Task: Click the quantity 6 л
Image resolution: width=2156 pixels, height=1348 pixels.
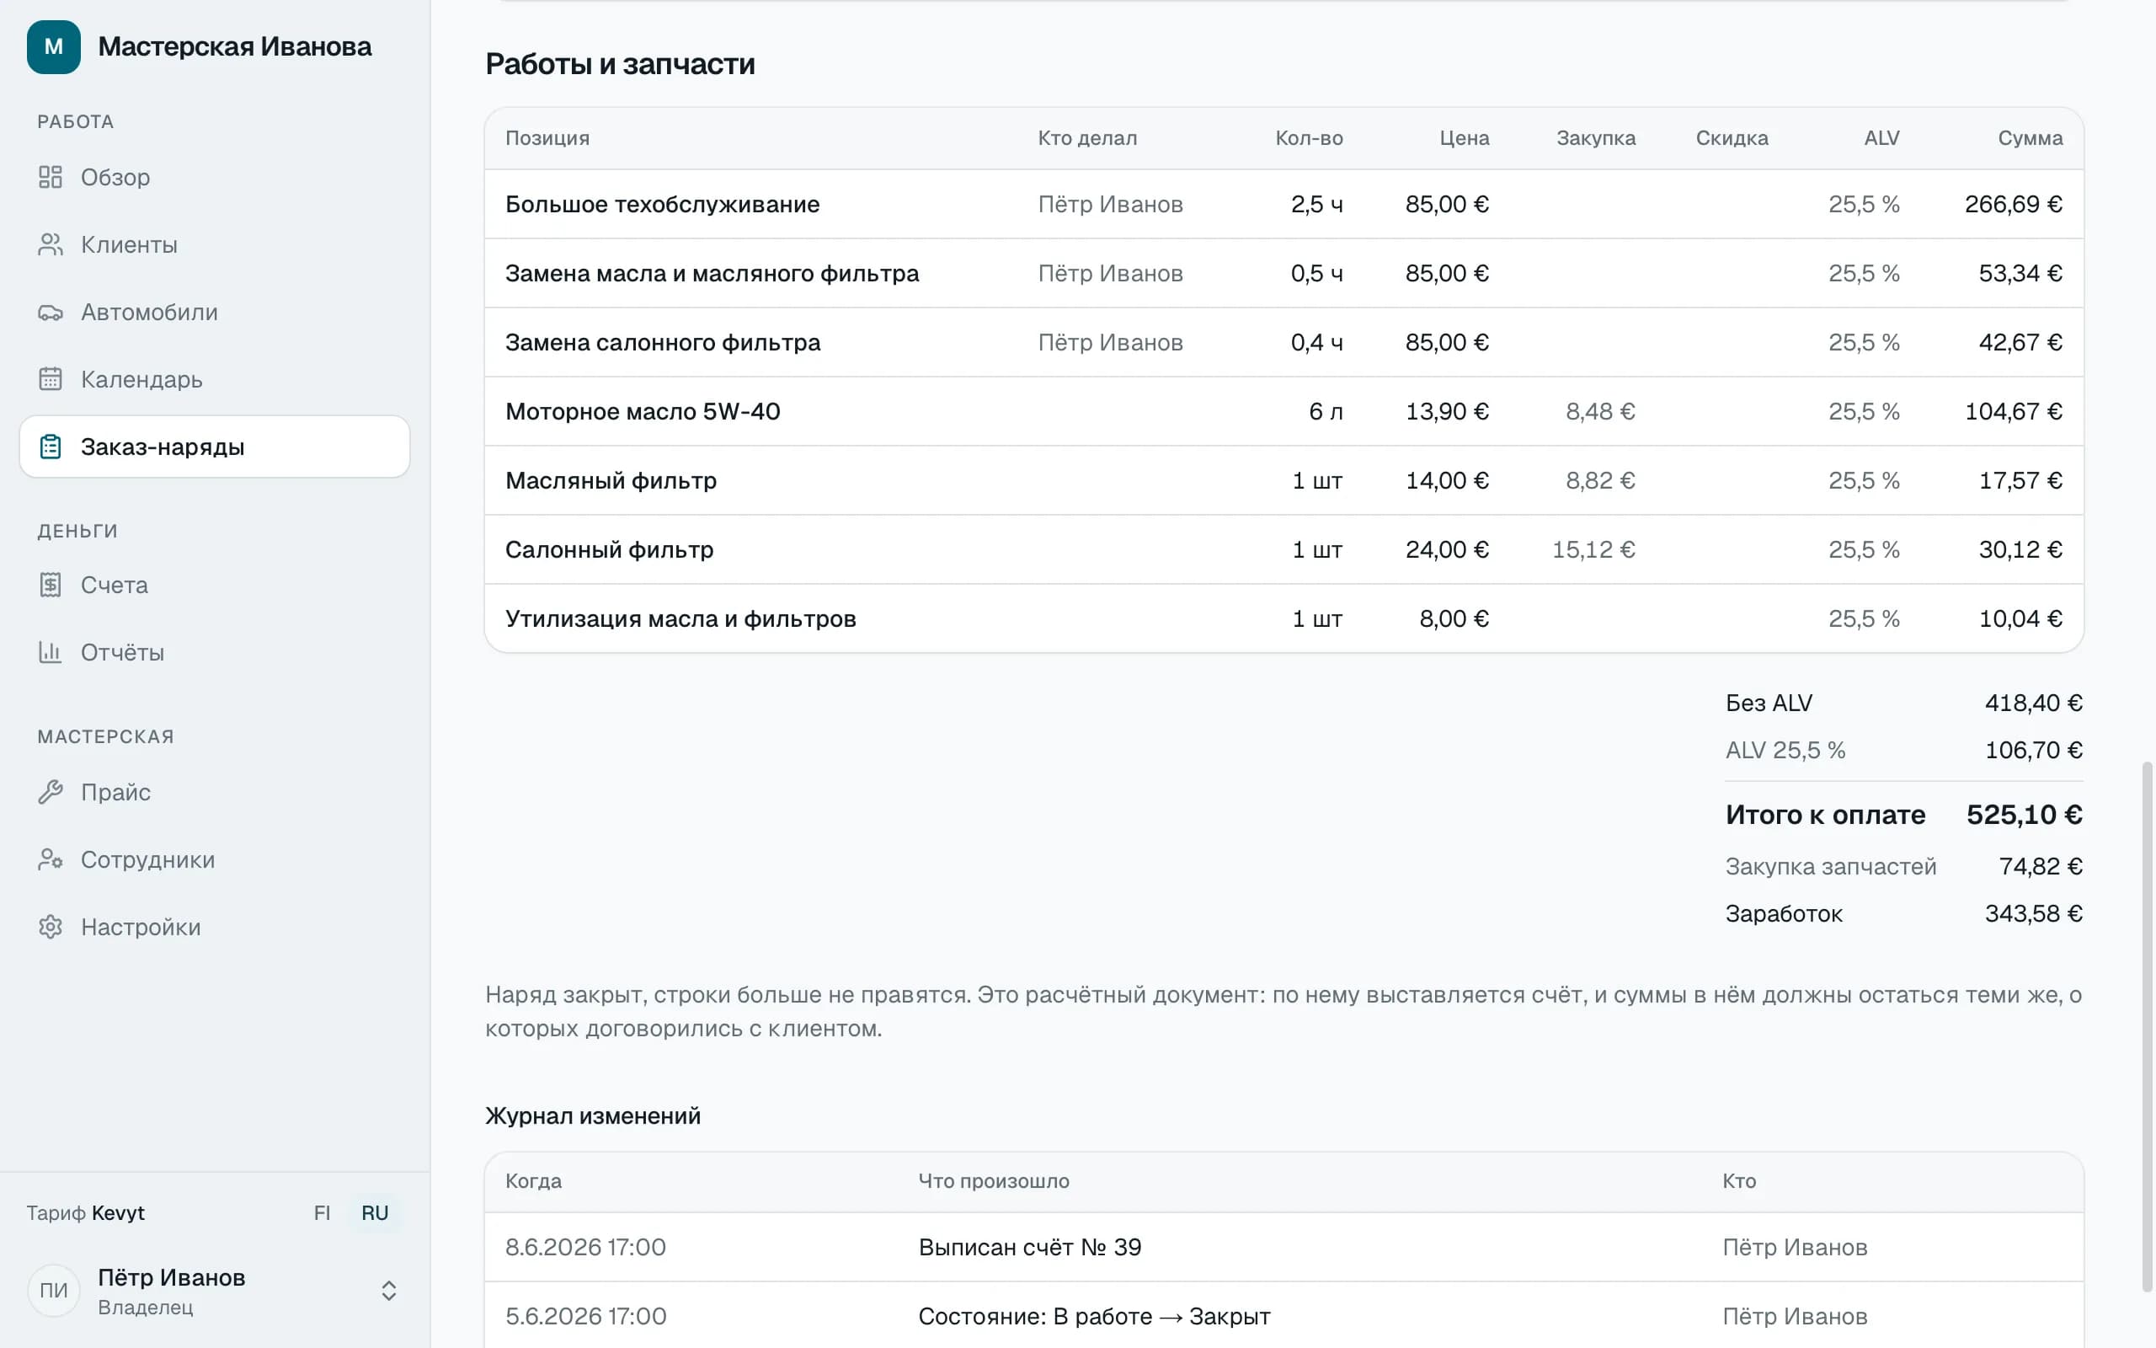Action: point(1326,411)
